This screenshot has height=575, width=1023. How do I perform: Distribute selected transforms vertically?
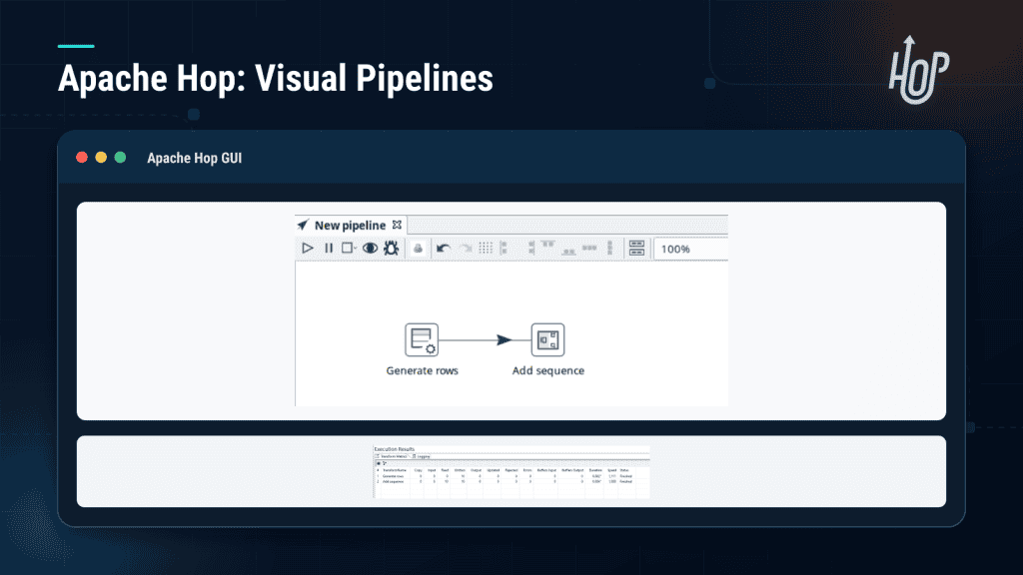tap(610, 249)
